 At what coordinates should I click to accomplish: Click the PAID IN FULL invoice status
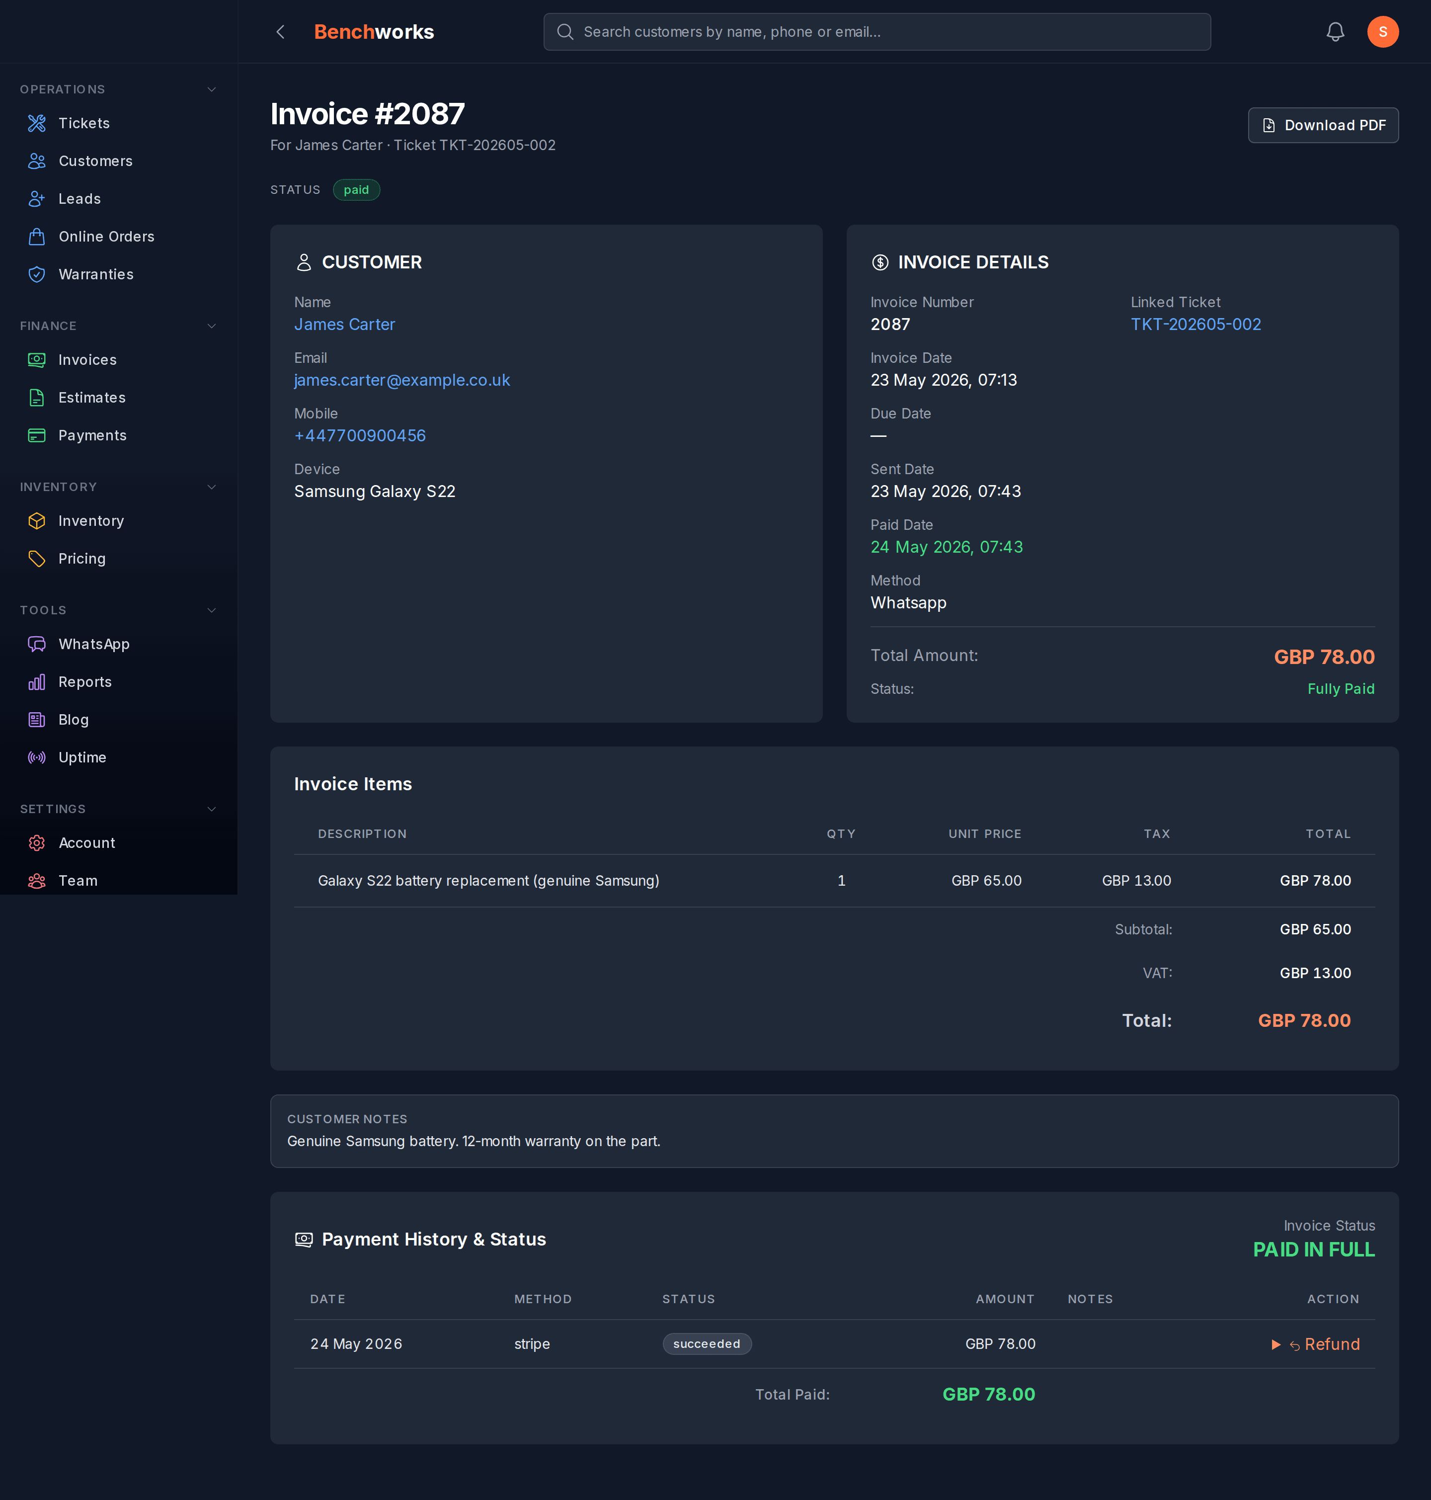coord(1314,1250)
